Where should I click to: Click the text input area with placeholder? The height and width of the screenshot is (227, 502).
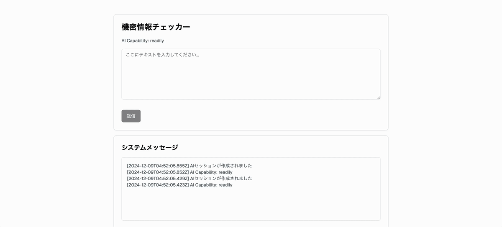click(251, 74)
